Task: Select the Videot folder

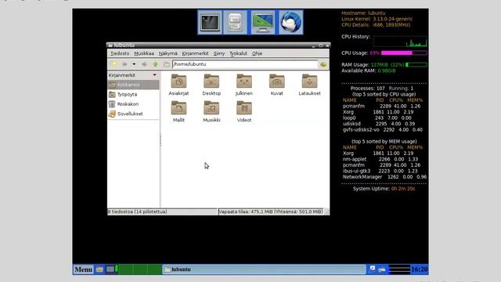Action: [x=243, y=111]
